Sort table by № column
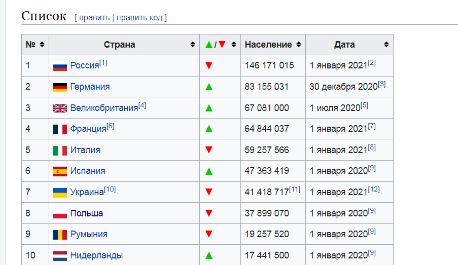This screenshot has width=458, height=265. tap(42, 45)
